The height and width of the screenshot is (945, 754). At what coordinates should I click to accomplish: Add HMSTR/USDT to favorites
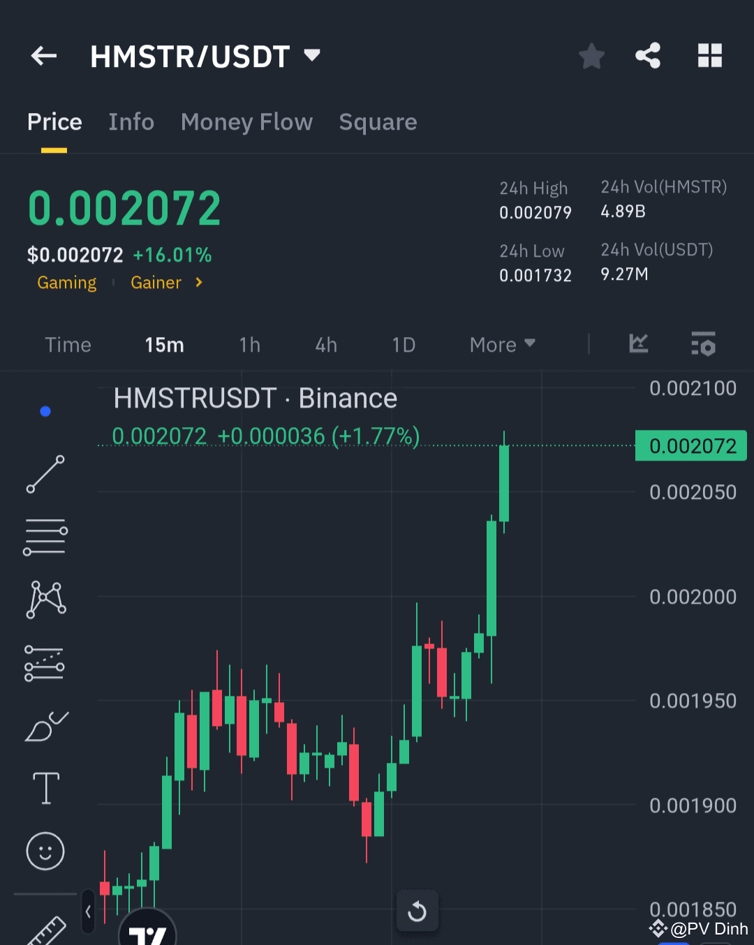(x=591, y=56)
